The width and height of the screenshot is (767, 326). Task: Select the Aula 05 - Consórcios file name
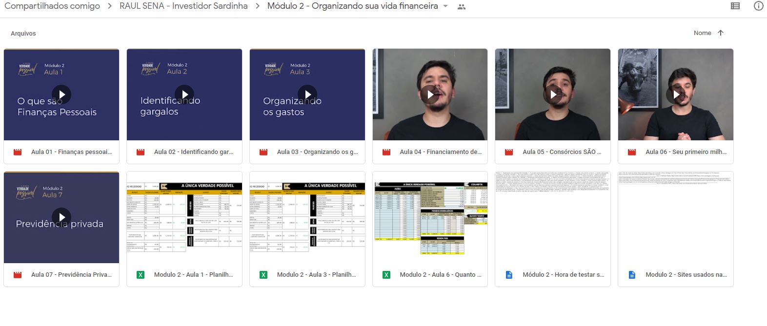click(x=562, y=152)
